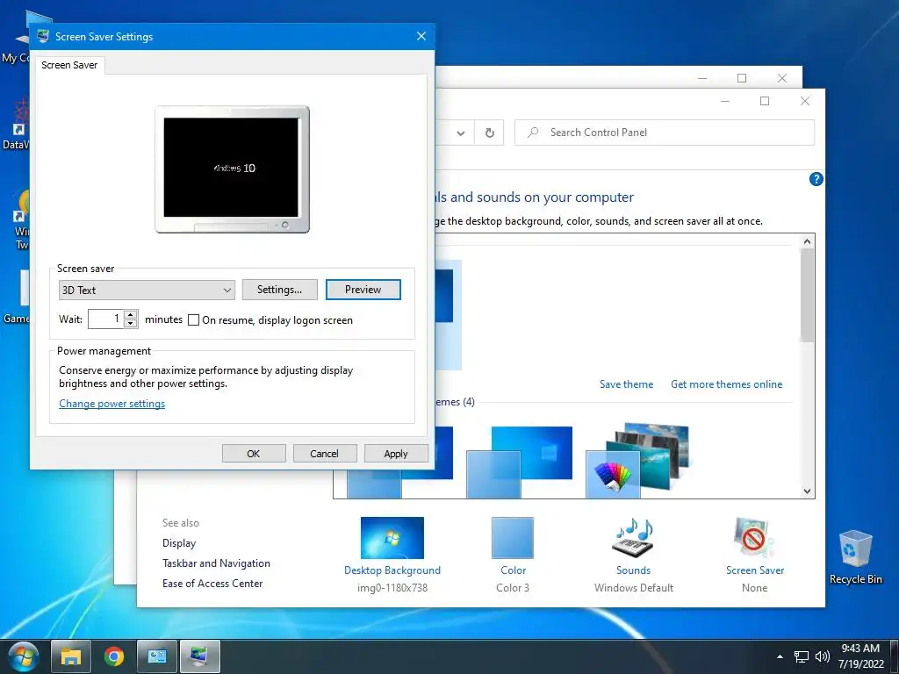The height and width of the screenshot is (674, 899).
Task: Click OK in Screen Saver Settings
Action: pos(254,454)
